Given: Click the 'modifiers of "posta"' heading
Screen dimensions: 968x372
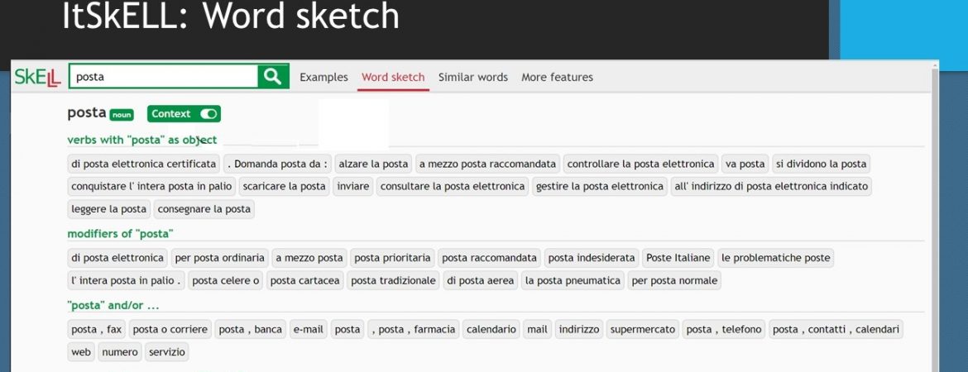Looking at the screenshot, I should pyautogui.click(x=119, y=234).
